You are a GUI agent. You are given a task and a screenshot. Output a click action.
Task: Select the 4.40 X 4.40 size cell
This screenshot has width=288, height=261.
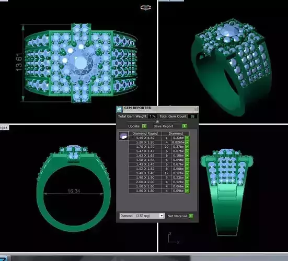(x=145, y=138)
